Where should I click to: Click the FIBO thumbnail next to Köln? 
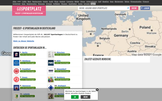coord(51,63)
